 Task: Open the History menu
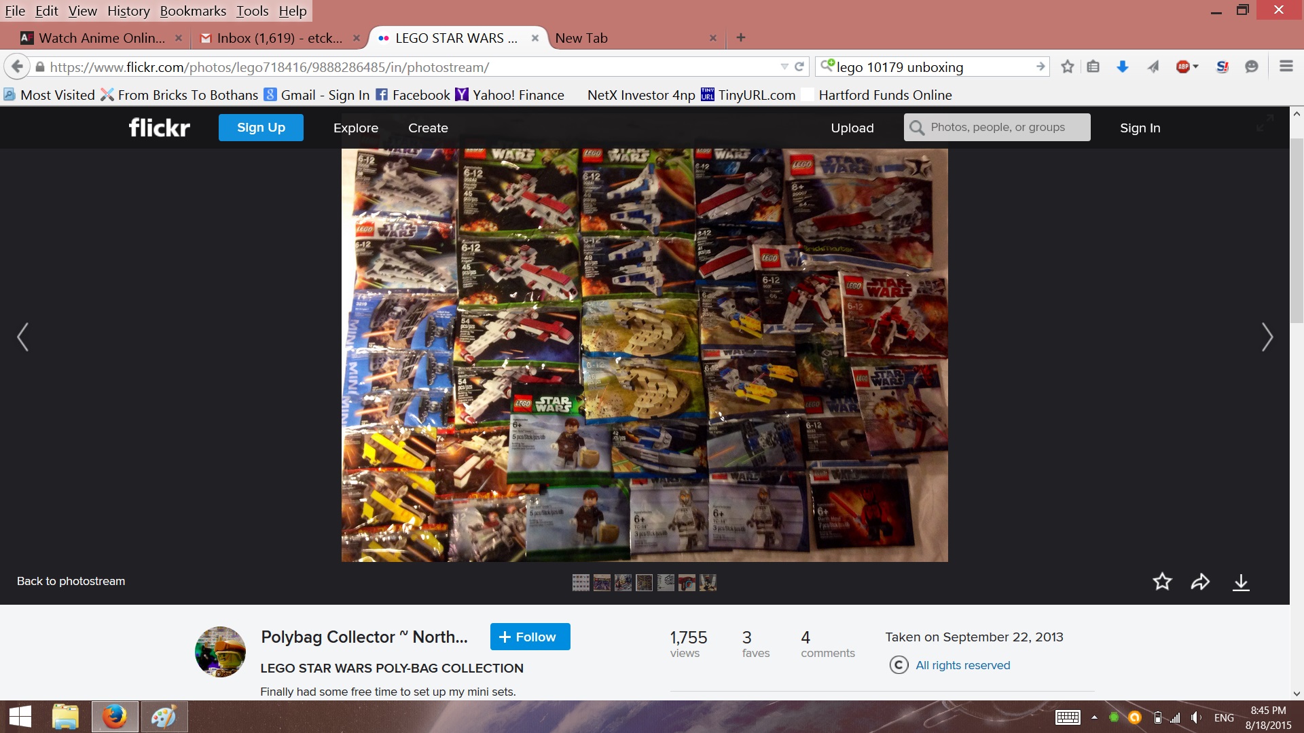[x=128, y=11]
